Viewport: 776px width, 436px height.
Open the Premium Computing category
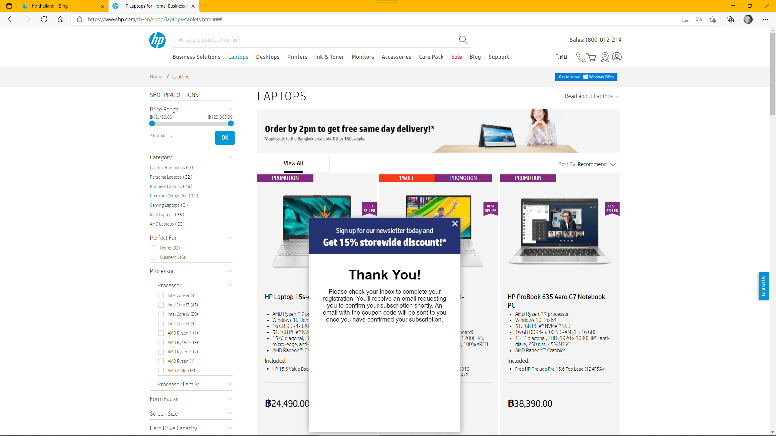click(x=174, y=196)
